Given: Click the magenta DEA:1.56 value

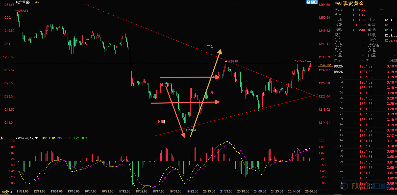Looking at the screenshot, I should [64, 138].
